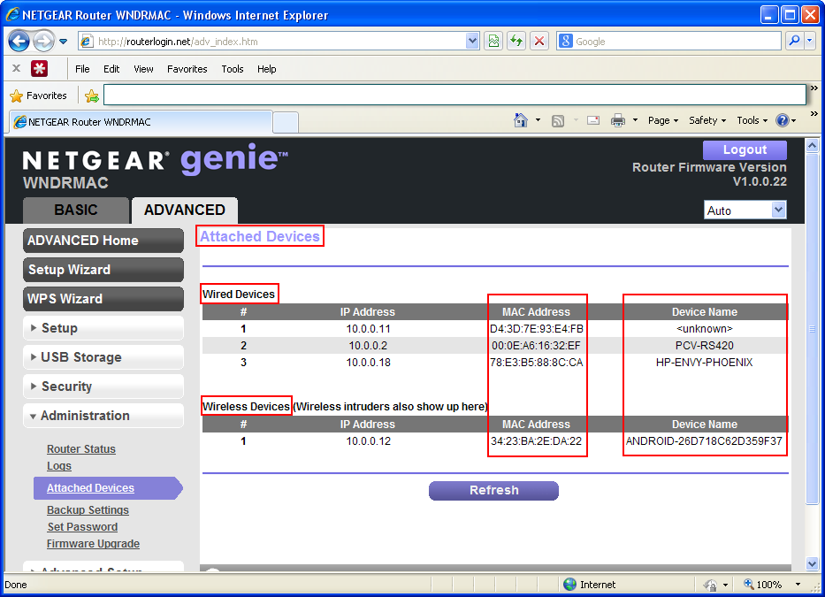Click the Logout button
The image size is (825, 597).
tap(745, 149)
